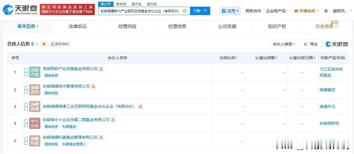Open 芜湖高新产业发展基金有限公司 partner link
The image size is (354, 154).
point(70,69)
